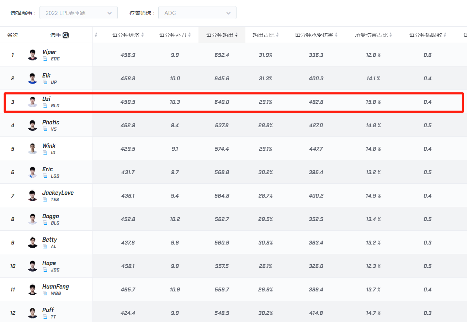Click the IG team icon

pyautogui.click(x=45, y=152)
